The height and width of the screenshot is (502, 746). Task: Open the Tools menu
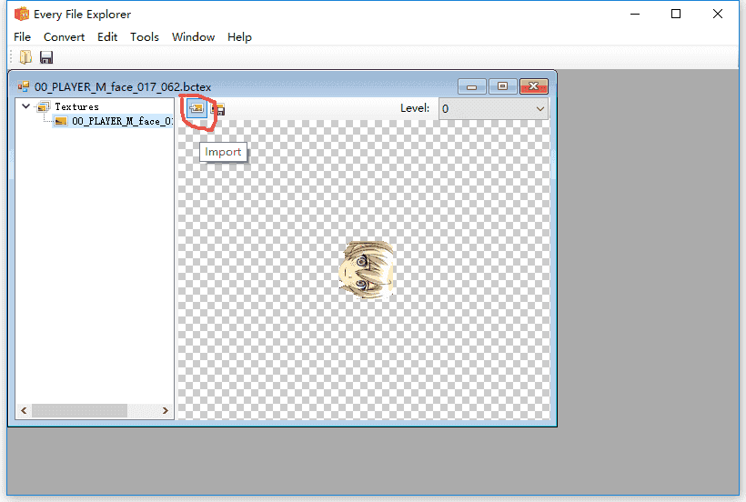pos(145,37)
